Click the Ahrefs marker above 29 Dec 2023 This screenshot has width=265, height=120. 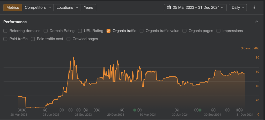[122, 110]
